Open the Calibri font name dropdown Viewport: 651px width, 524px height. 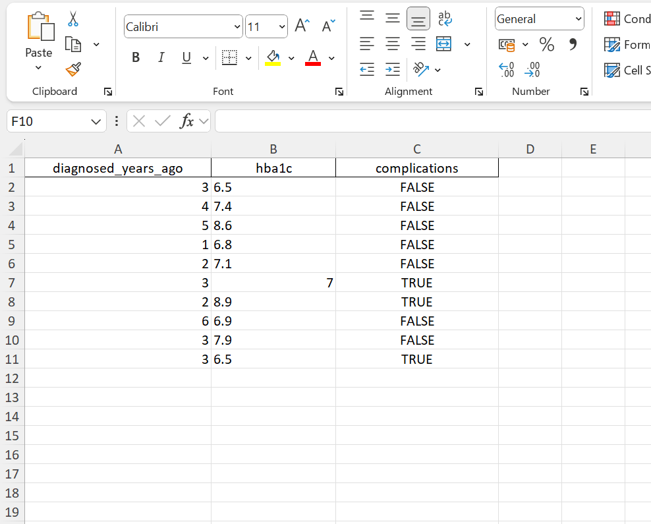(x=237, y=26)
